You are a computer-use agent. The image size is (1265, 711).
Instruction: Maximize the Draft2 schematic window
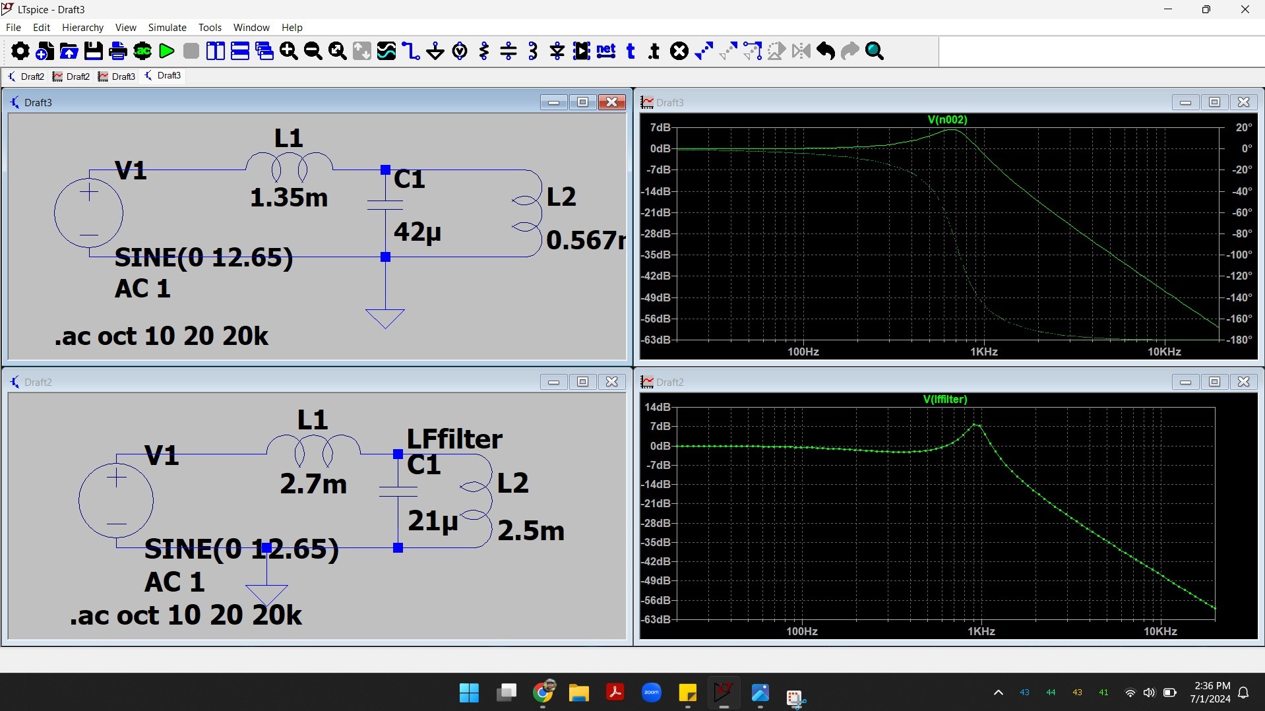click(582, 382)
